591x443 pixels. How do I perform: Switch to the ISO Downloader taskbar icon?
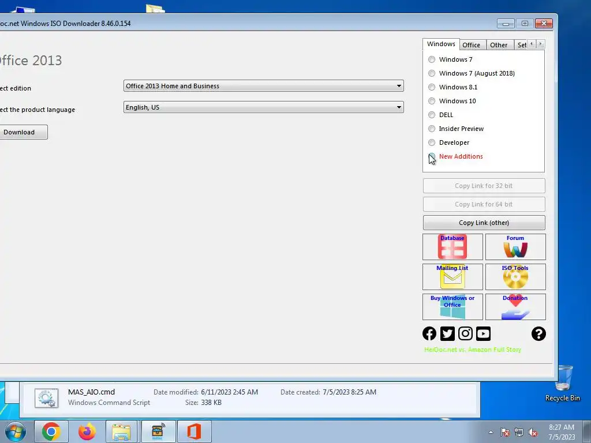tap(158, 431)
